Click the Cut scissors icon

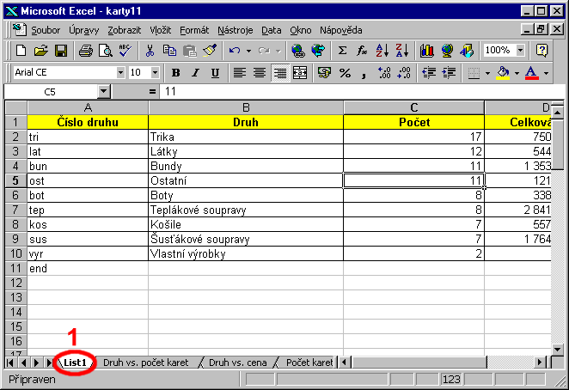[150, 51]
